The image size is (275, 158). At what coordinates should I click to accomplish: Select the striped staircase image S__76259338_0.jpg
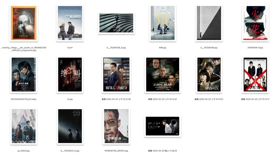[x=116, y=23]
